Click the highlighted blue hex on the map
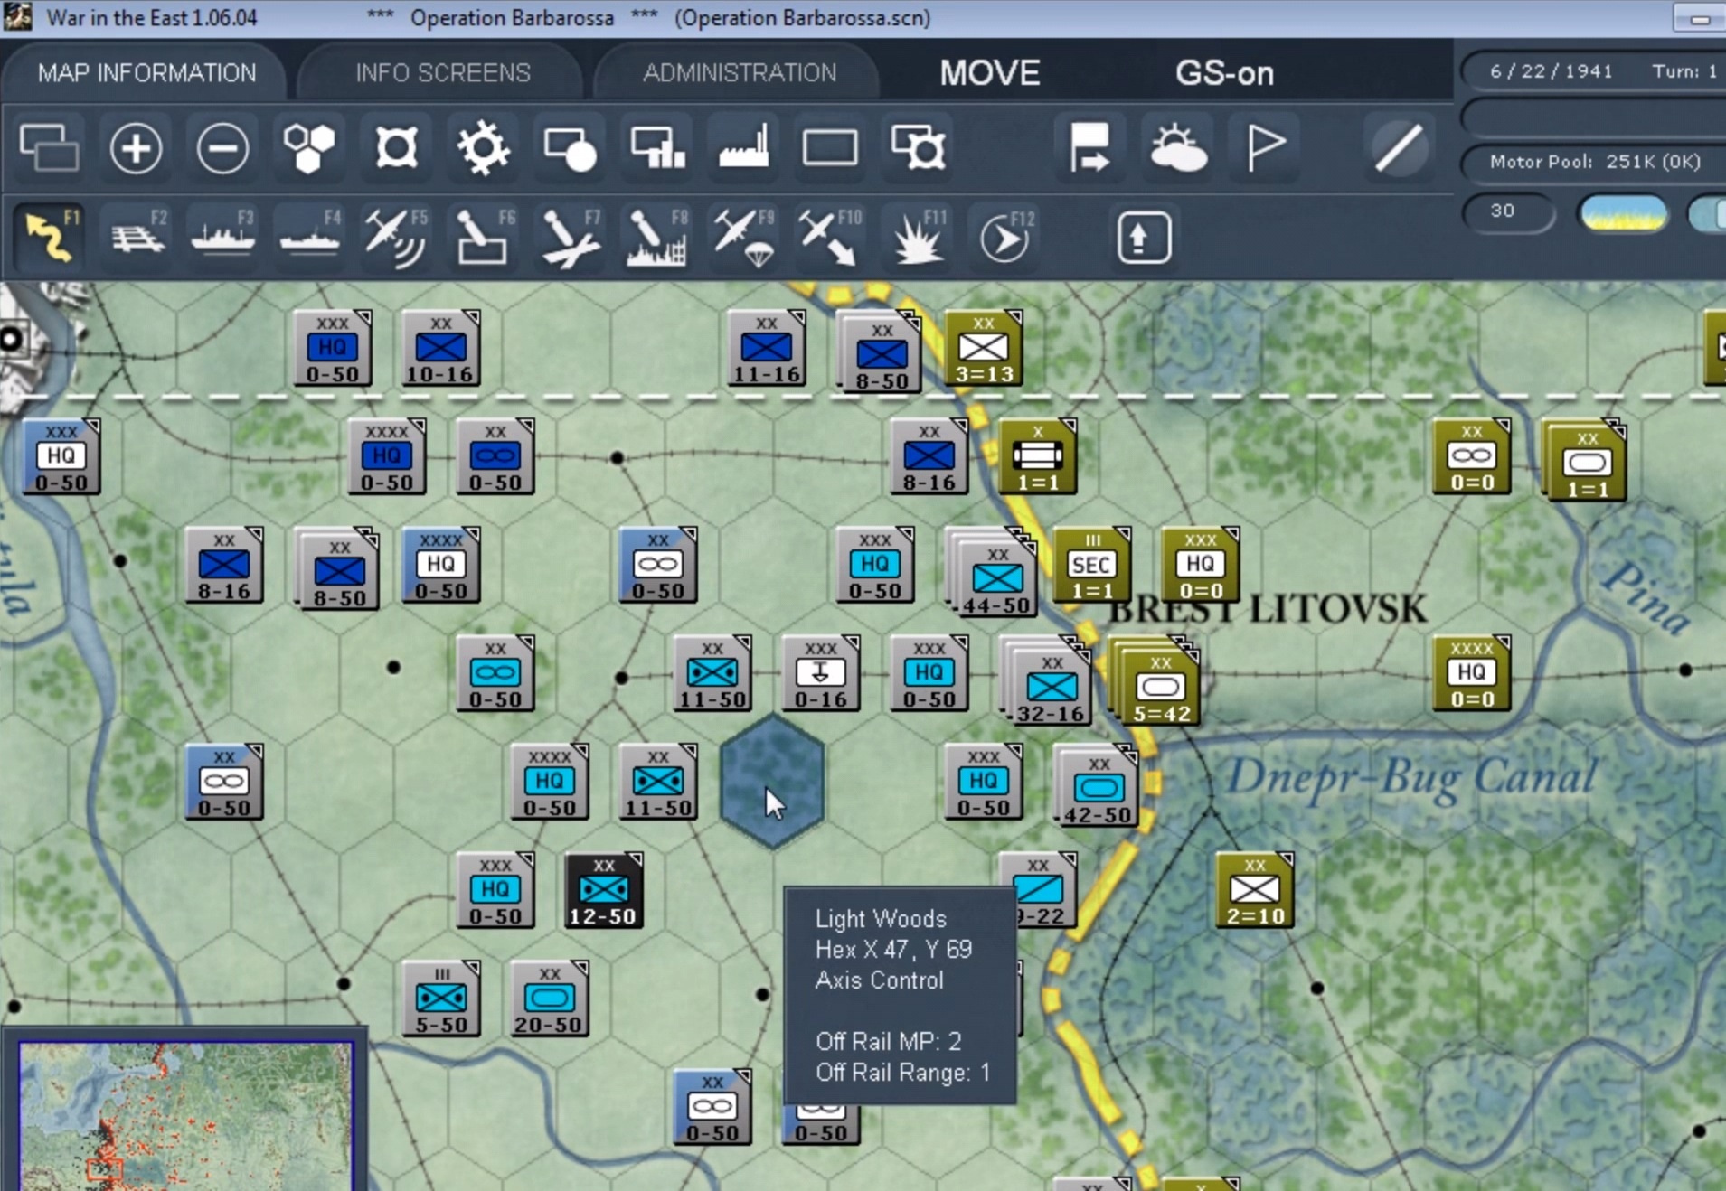1726x1191 pixels. [772, 781]
